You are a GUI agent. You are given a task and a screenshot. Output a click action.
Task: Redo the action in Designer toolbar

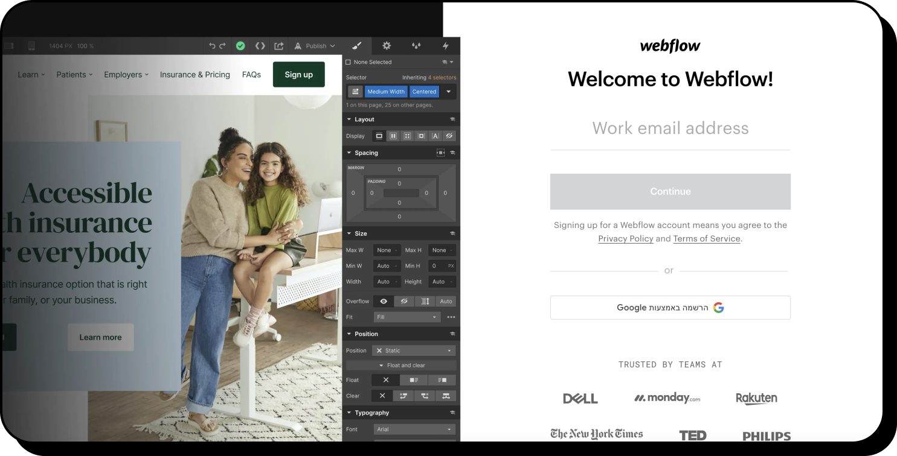tap(222, 46)
